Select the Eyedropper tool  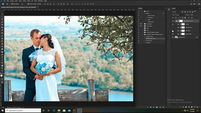[2, 30]
